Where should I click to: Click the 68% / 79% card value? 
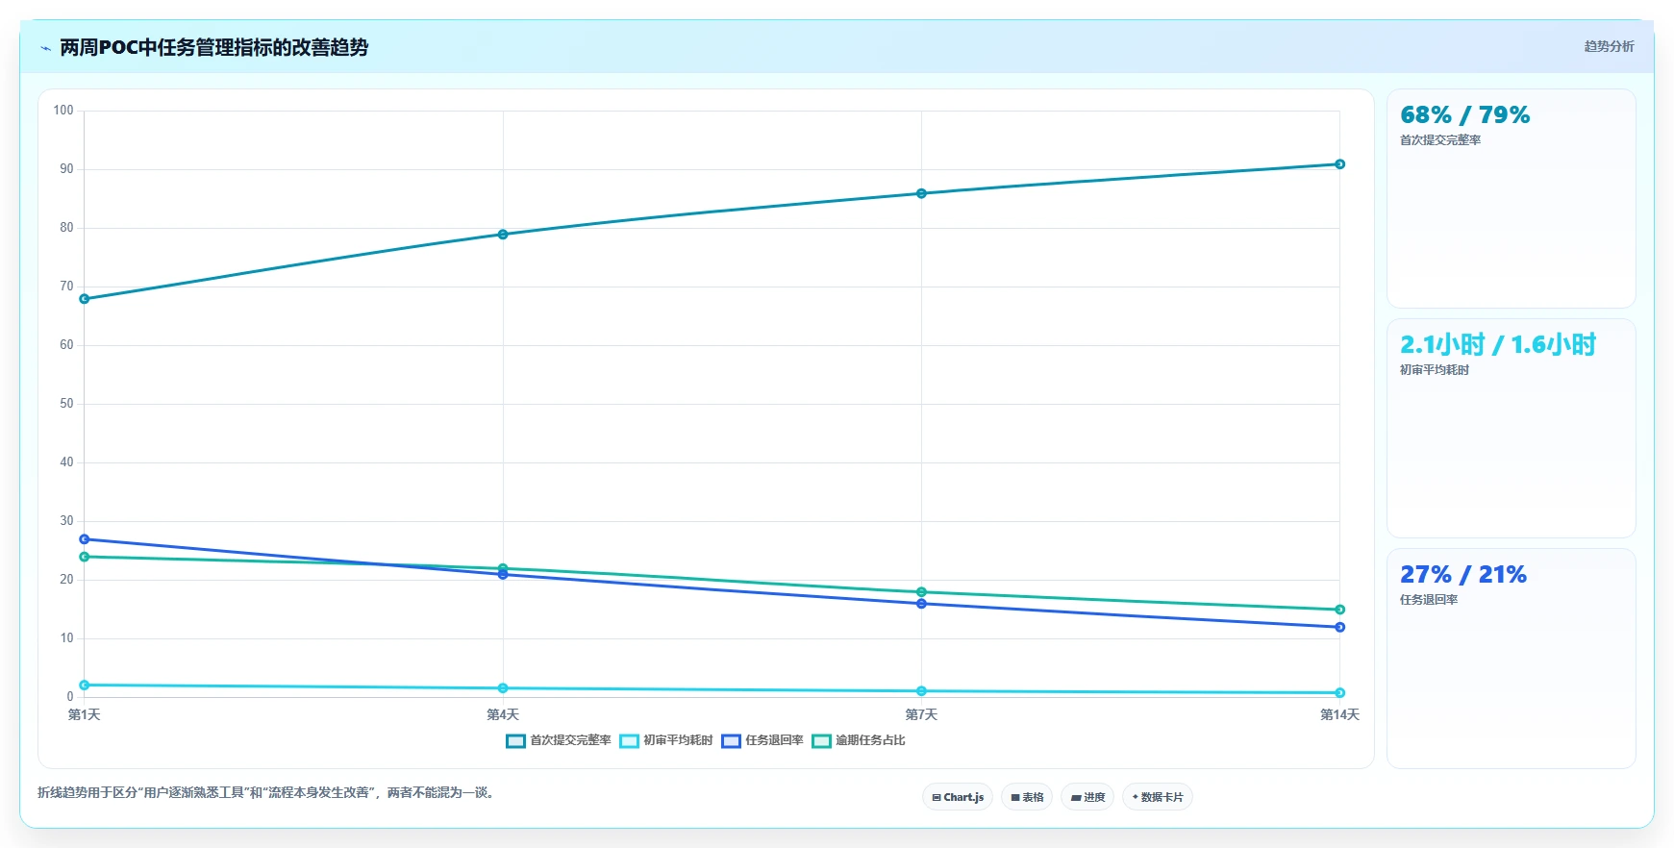pyautogui.click(x=1464, y=115)
